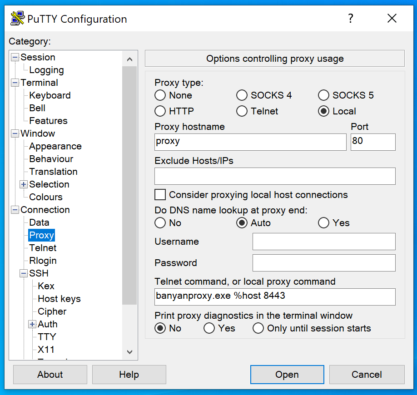Collapse the Terminal tree node
417x395 pixels.
(x=15, y=83)
